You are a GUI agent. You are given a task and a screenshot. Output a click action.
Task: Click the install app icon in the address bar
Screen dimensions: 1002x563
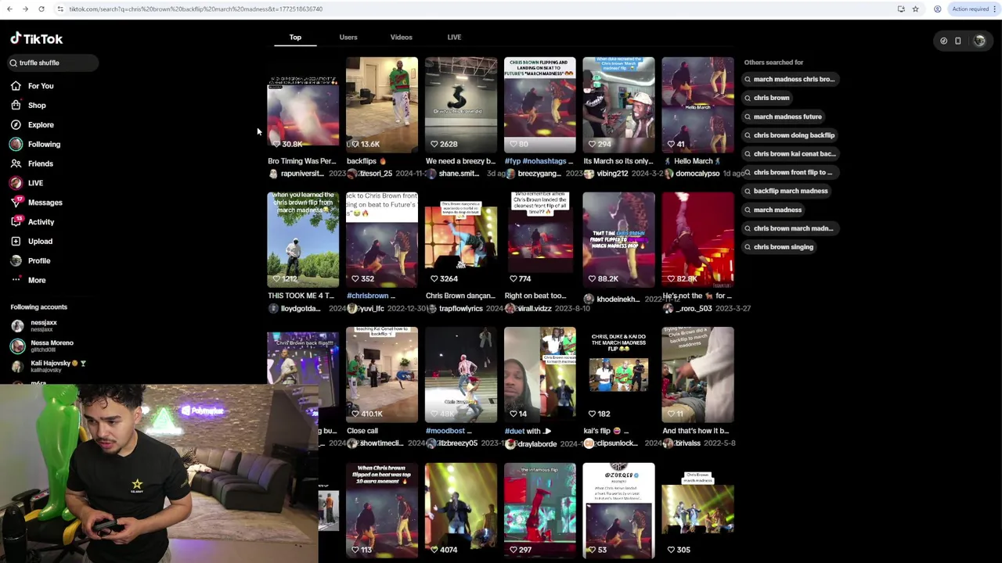[901, 9]
